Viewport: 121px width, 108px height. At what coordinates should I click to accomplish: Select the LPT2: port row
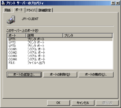(x=60, y=43)
